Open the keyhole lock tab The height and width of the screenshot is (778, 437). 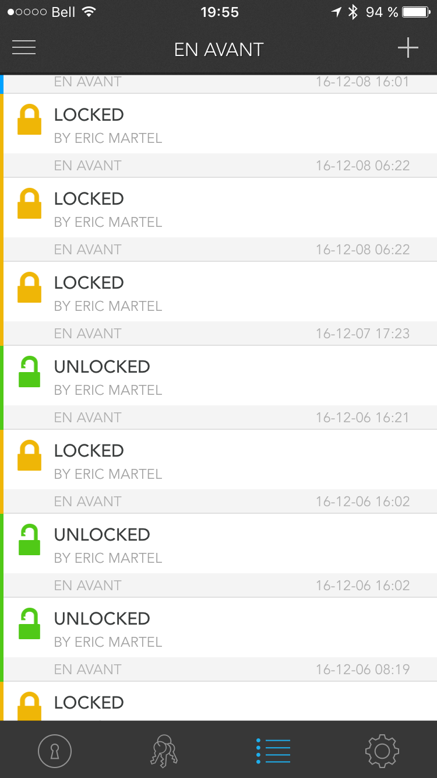click(55, 751)
